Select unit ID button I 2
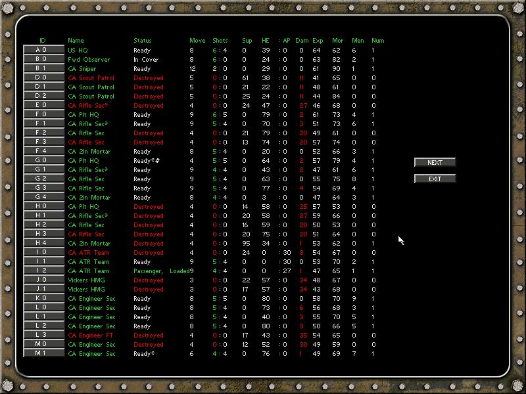This screenshot has width=526, height=394. pos(43,271)
